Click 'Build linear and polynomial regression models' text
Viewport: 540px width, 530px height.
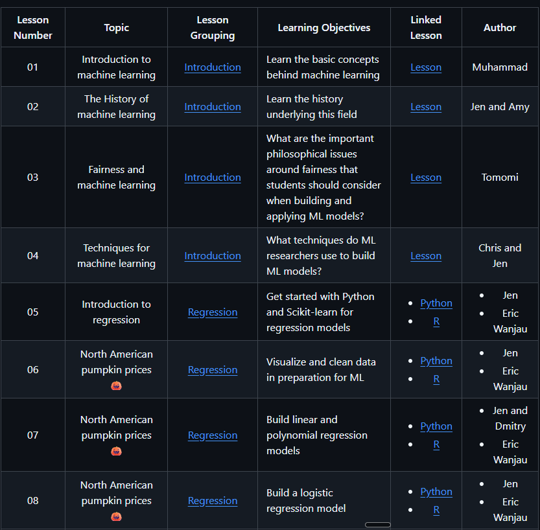(x=317, y=435)
